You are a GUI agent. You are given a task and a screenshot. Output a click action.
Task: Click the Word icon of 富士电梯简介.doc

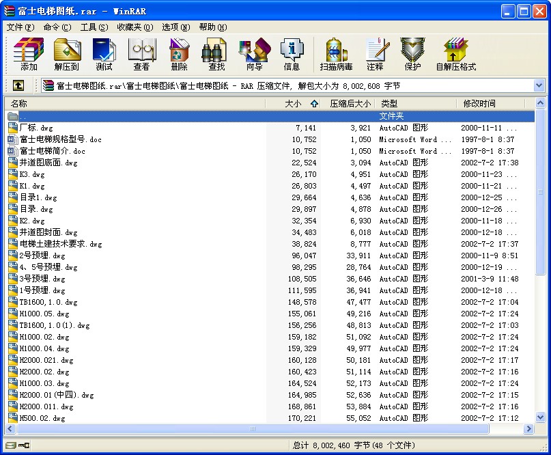click(13, 151)
